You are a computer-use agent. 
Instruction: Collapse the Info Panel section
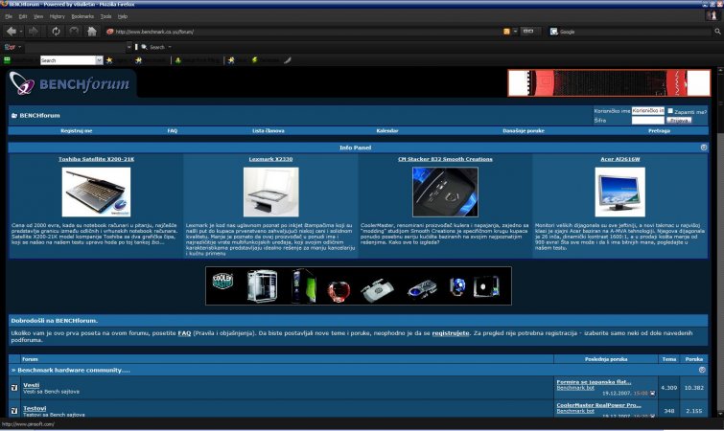(x=703, y=147)
